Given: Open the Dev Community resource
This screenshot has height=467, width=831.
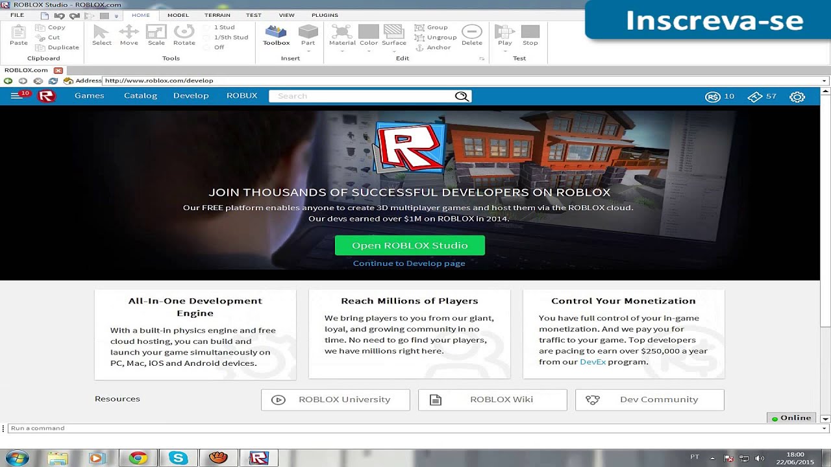Looking at the screenshot, I should [650, 400].
